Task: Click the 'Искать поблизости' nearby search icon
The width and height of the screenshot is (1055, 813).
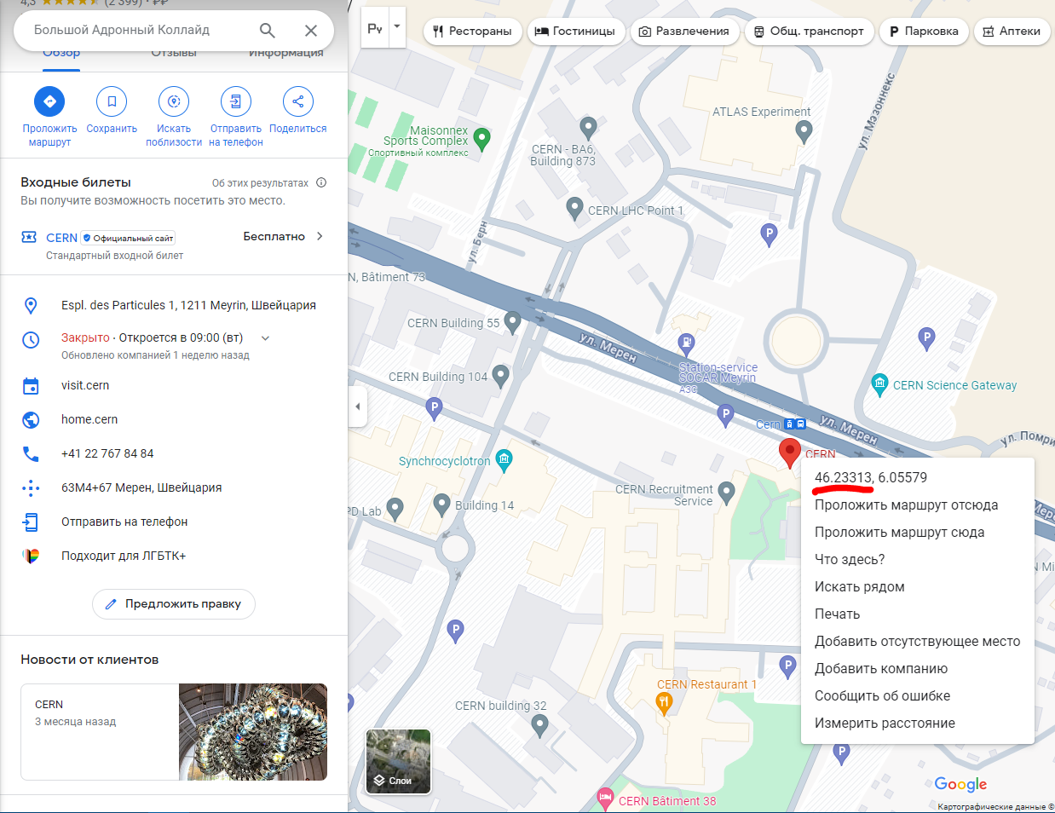Action: click(174, 101)
